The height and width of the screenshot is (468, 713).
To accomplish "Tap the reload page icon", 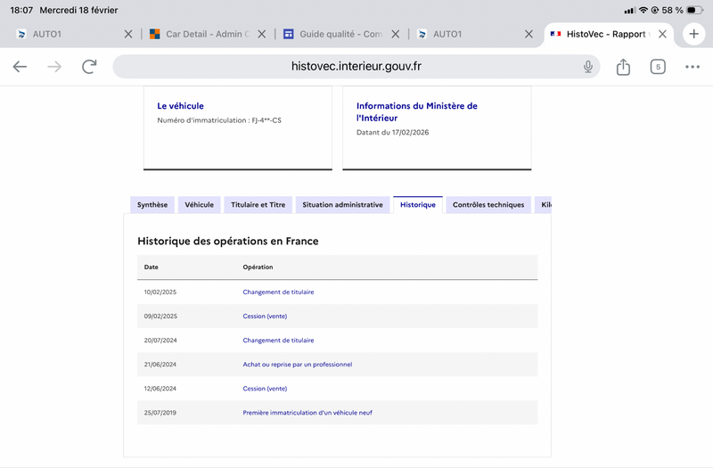I will [89, 67].
